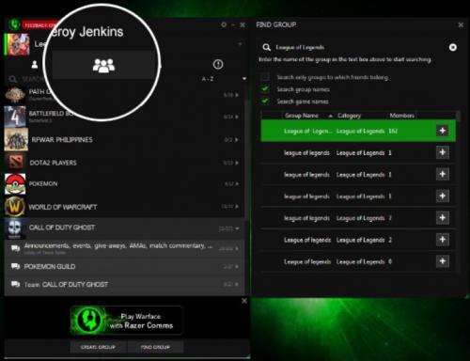Collapse the CALL OF DUTY GHOST group
This screenshot has height=361, width=470.
237,228
